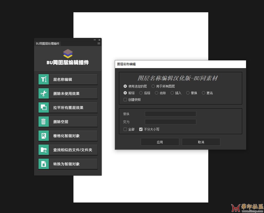Click the 图层名称编辑汉化版-BU同素材 heading
Image resolution: width=264 pixels, height=213 pixels.
coord(177,78)
